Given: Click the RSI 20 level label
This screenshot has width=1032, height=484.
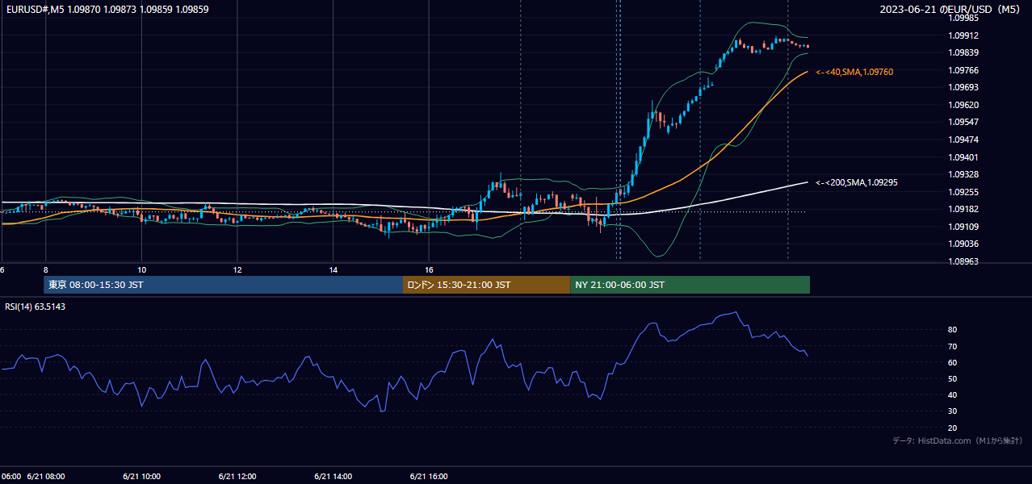Looking at the screenshot, I should pos(953,428).
